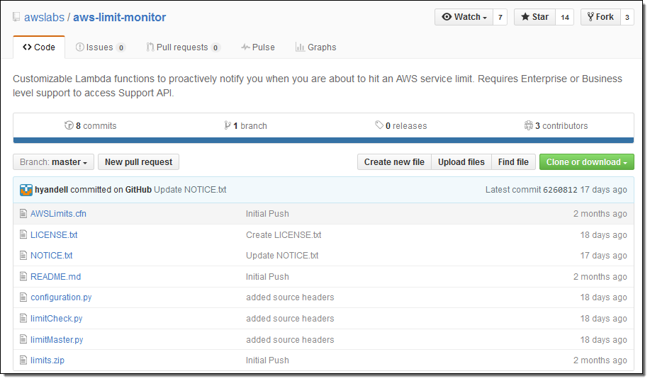View the 3 contributors page
Screen dimensions: 650x381
(556, 125)
